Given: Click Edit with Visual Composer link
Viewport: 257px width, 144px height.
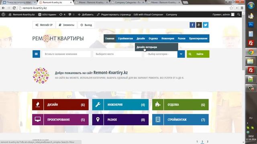Looking at the screenshot, I should [x=148, y=14].
